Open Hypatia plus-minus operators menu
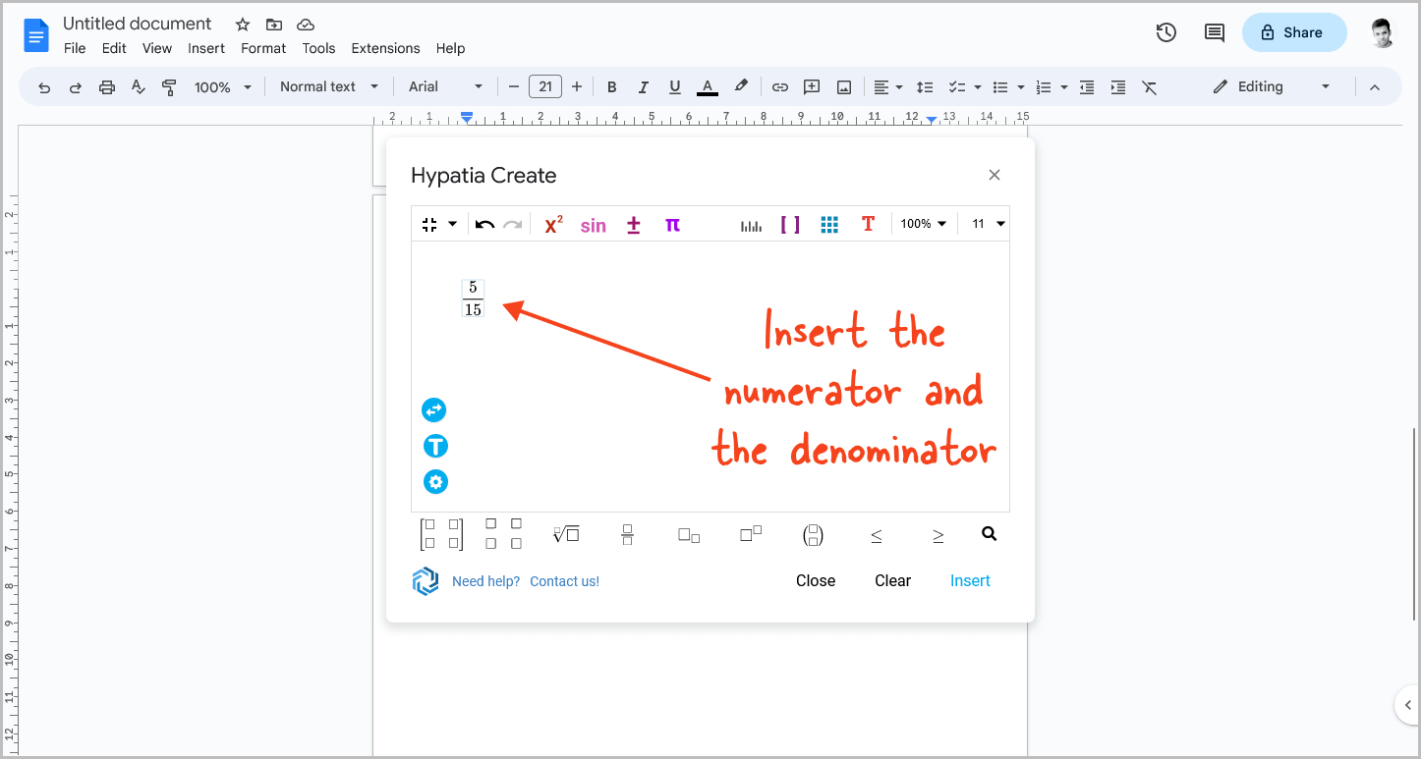Image resolution: width=1421 pixels, height=759 pixels. coord(634,225)
